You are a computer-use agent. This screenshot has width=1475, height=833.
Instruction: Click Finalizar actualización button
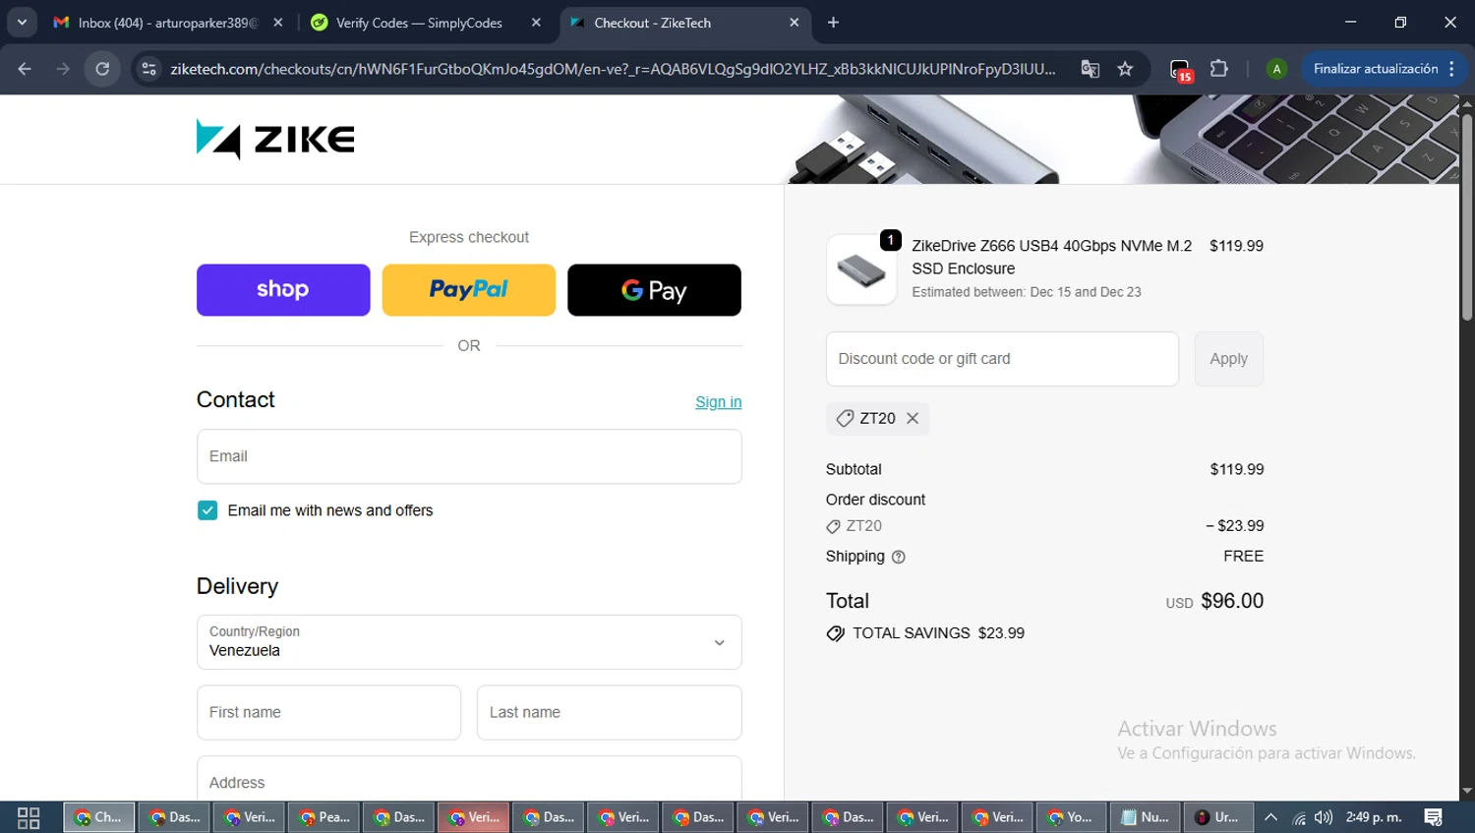click(1376, 69)
